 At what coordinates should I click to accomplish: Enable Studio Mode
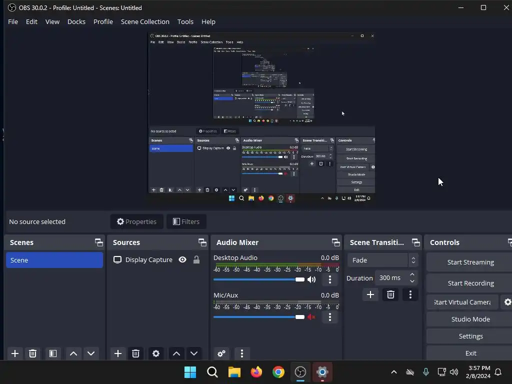point(470,319)
